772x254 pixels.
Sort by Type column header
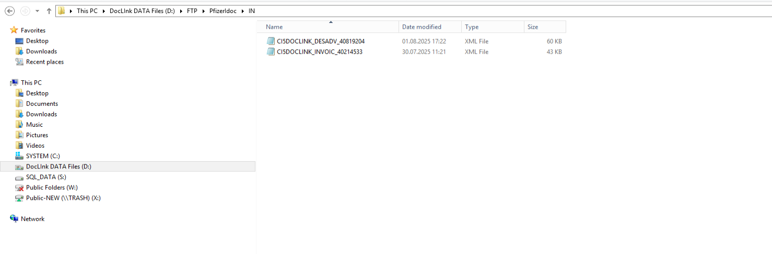[x=493, y=27]
